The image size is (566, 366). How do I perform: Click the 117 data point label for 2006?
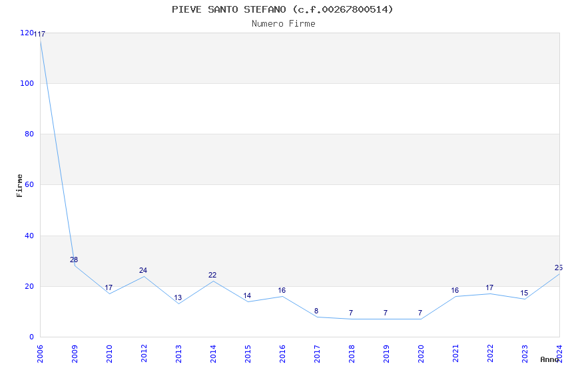point(39,34)
